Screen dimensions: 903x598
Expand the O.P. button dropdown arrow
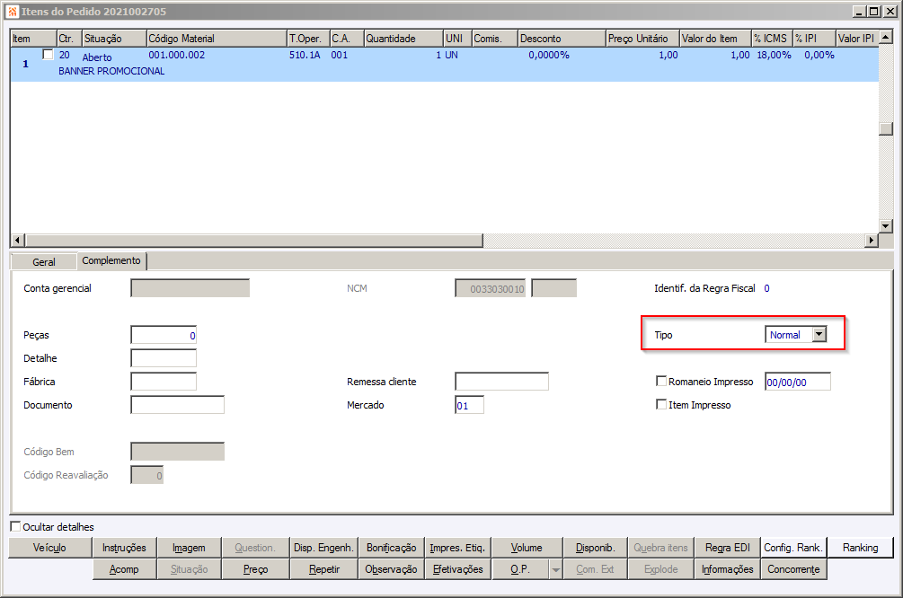pos(556,570)
